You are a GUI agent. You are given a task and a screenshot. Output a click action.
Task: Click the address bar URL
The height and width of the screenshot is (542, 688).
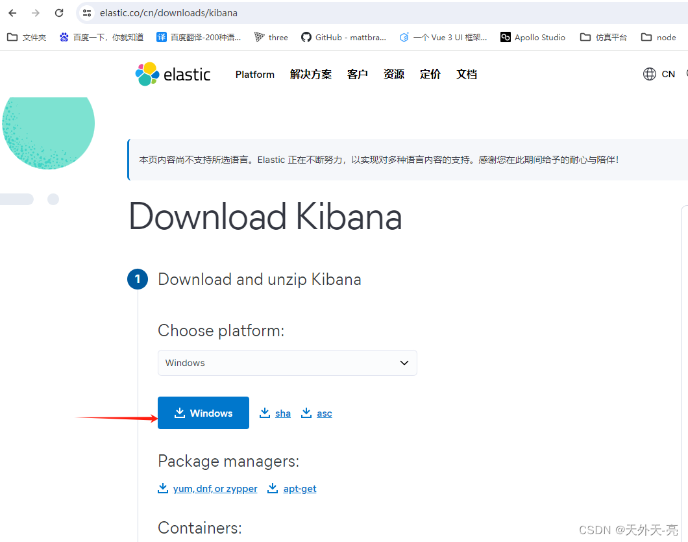(169, 13)
